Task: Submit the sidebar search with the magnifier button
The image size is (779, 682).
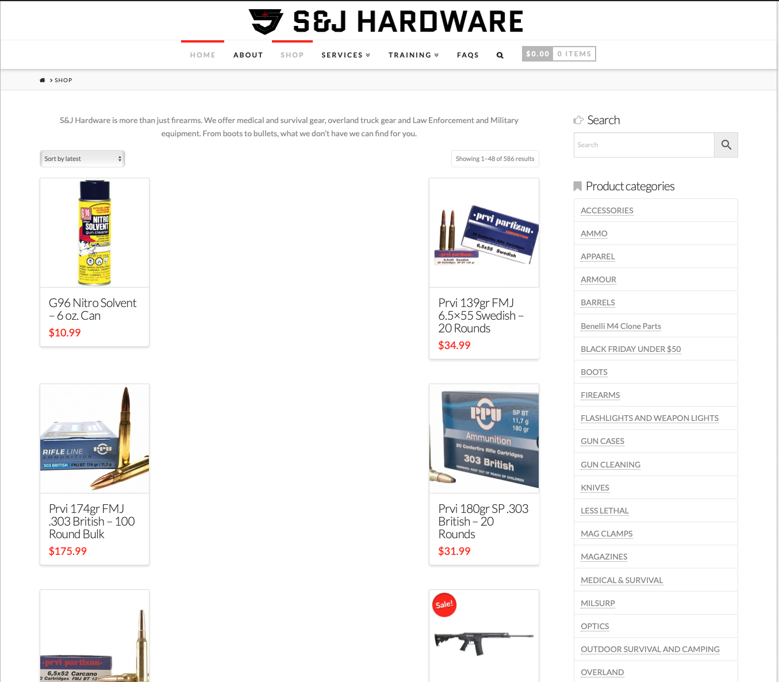Action: click(x=726, y=145)
